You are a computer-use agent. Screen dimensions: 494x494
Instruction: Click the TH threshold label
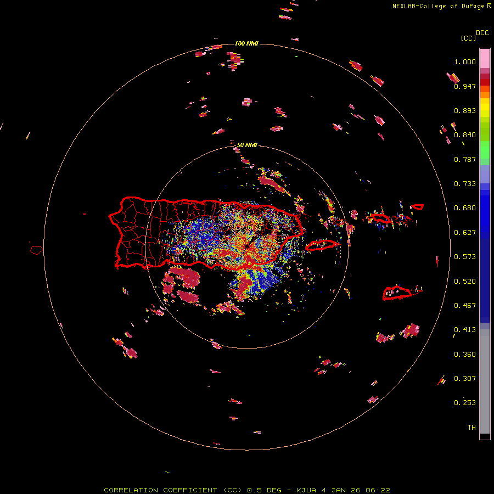click(471, 428)
